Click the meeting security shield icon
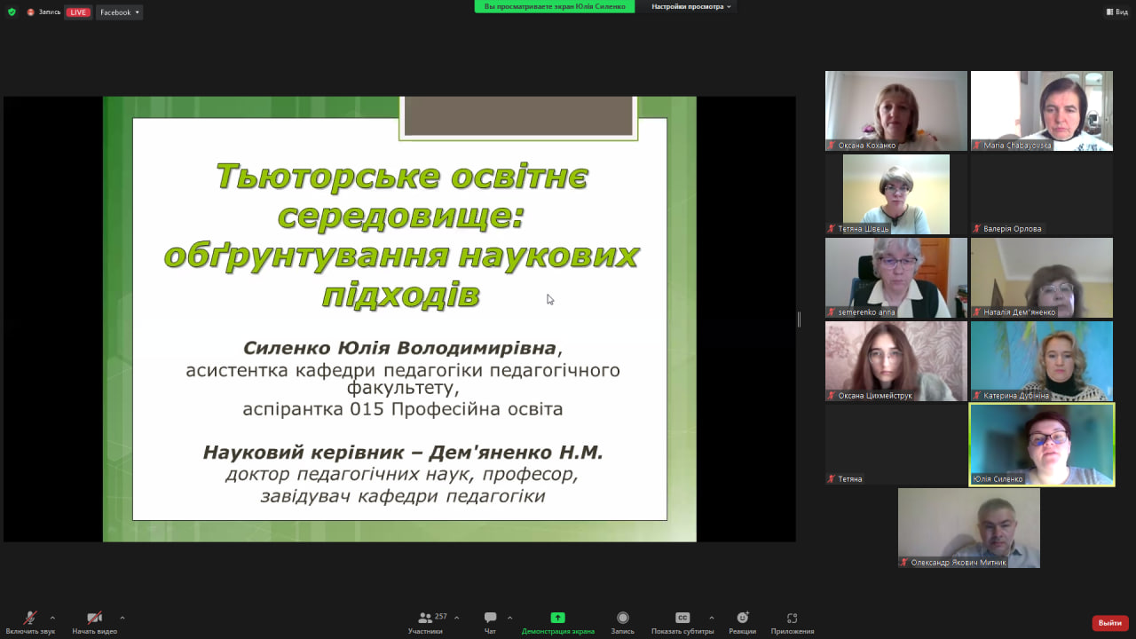 click(10, 12)
